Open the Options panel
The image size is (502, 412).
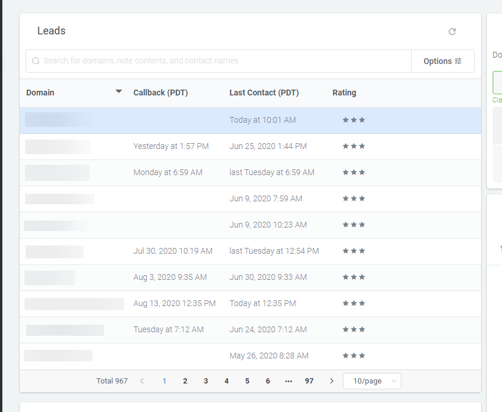(x=437, y=61)
